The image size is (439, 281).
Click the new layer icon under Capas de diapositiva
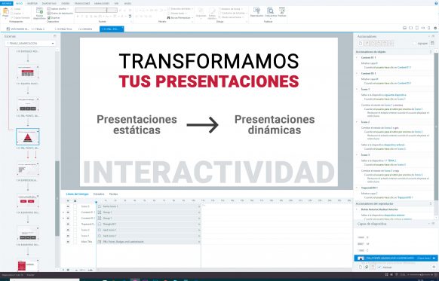[361, 267]
